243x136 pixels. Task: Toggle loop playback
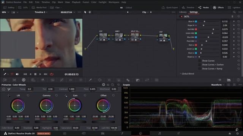pos(52,74)
